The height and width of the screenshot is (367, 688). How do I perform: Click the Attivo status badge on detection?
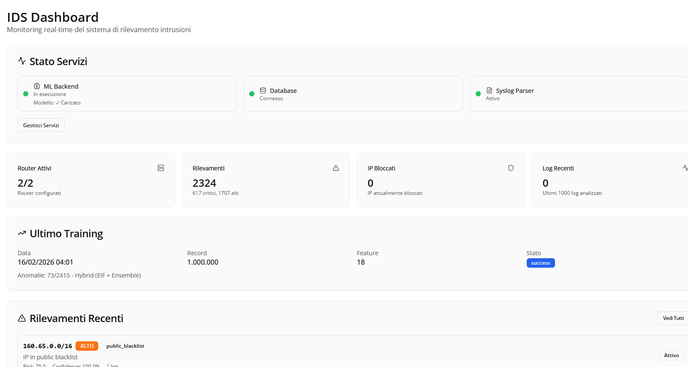click(671, 355)
